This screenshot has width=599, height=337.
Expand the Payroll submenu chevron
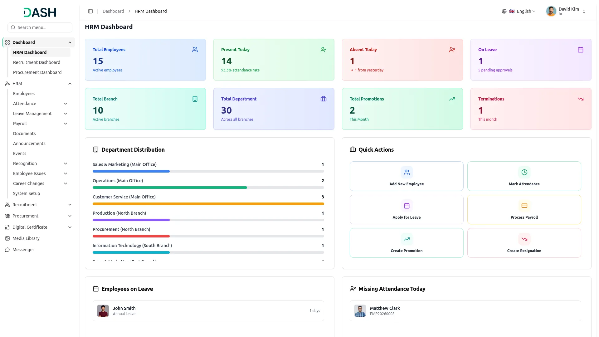(66, 124)
